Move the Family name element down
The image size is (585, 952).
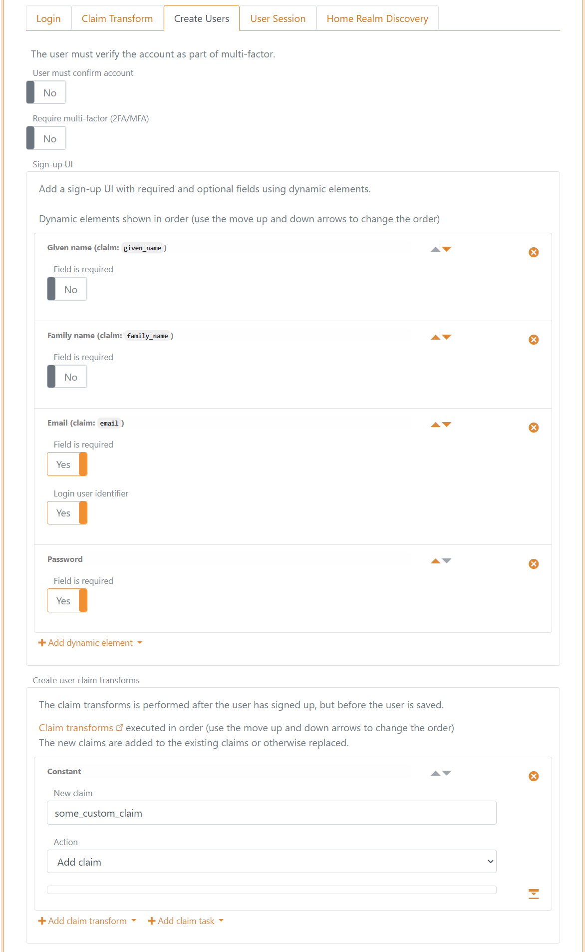click(447, 336)
